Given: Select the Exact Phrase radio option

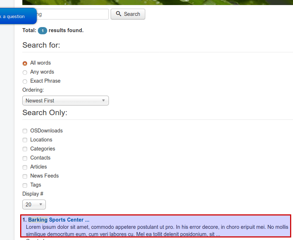Looking at the screenshot, I should pos(25,81).
